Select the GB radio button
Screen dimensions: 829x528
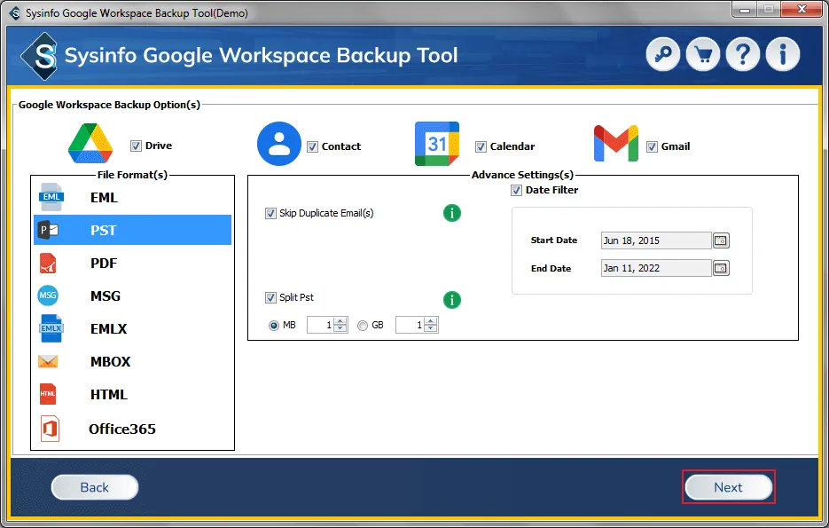(x=363, y=326)
